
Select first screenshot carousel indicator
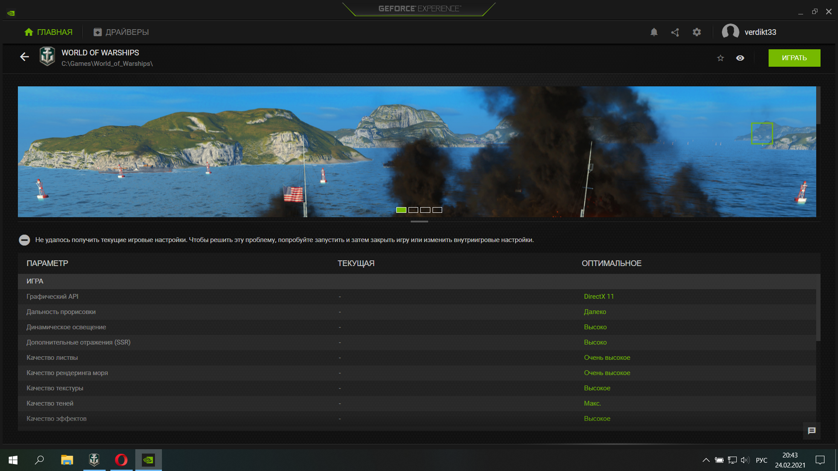(401, 210)
